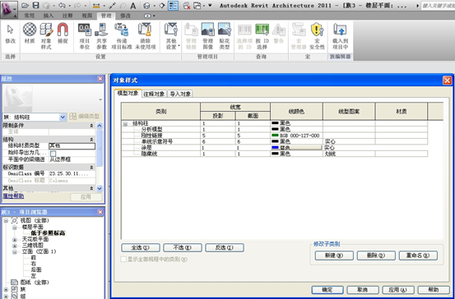Open the Revit application menu button
The height and width of the screenshot is (299, 455).
point(9,9)
